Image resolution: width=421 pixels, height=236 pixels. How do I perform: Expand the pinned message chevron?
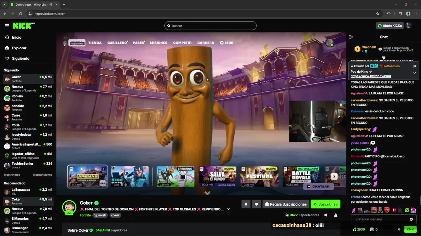[414, 73]
